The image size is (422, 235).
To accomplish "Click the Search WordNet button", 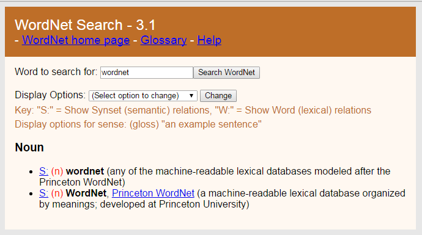I will (227, 73).
